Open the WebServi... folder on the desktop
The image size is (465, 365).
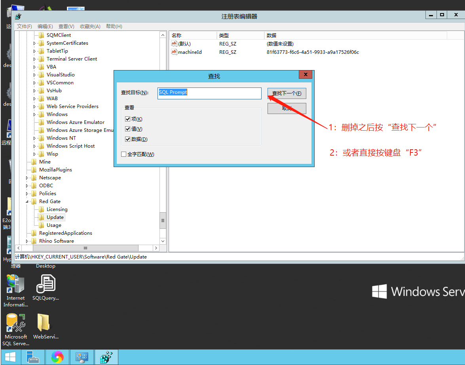pos(46,326)
